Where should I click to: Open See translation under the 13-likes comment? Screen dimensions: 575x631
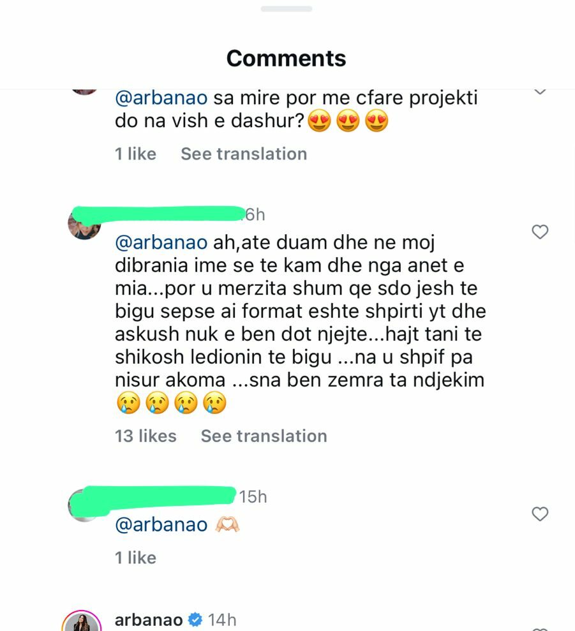coord(263,436)
